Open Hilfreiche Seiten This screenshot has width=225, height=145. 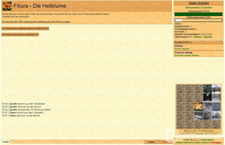[x=192, y=142]
